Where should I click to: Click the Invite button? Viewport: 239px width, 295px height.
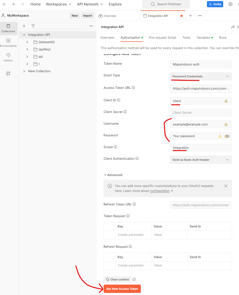(215, 4)
